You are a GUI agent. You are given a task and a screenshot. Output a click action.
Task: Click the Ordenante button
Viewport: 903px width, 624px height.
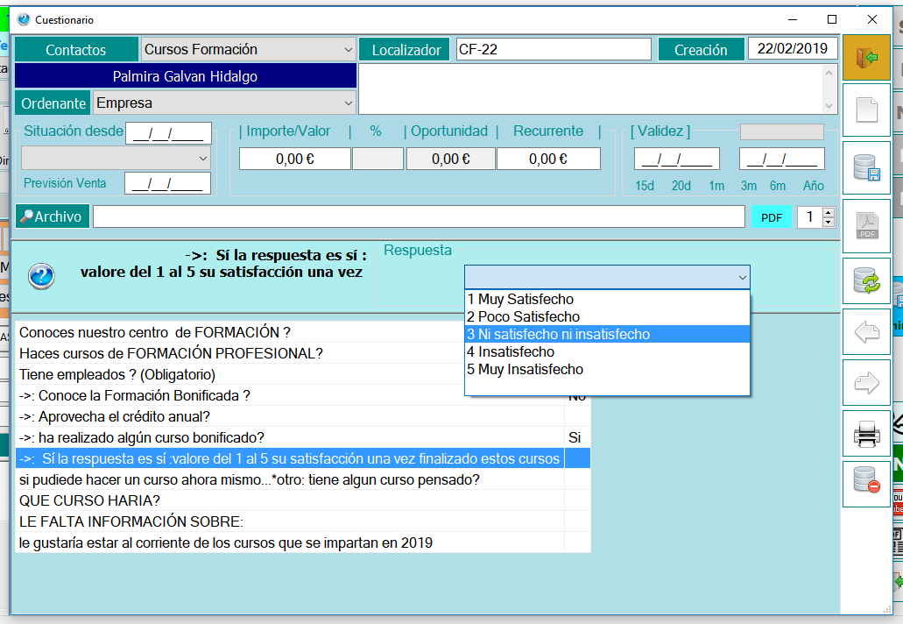[53, 103]
